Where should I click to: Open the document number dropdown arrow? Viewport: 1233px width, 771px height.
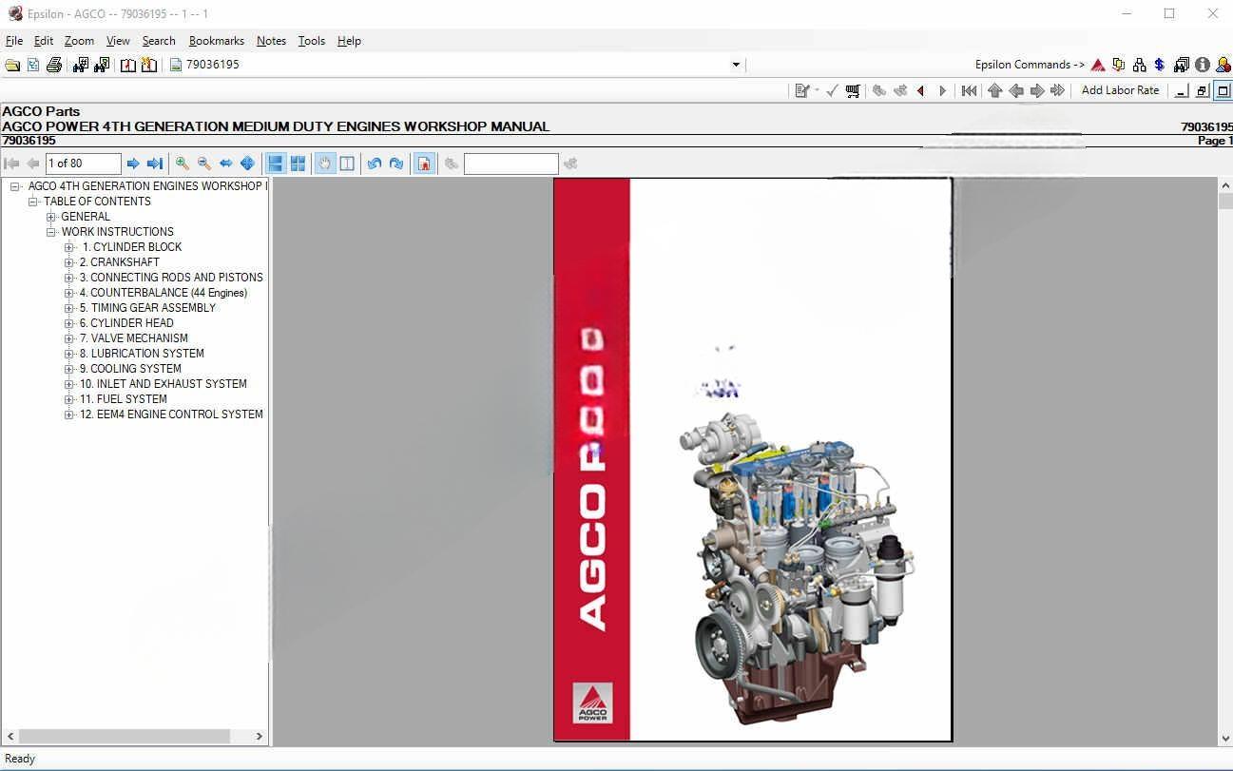tap(736, 65)
